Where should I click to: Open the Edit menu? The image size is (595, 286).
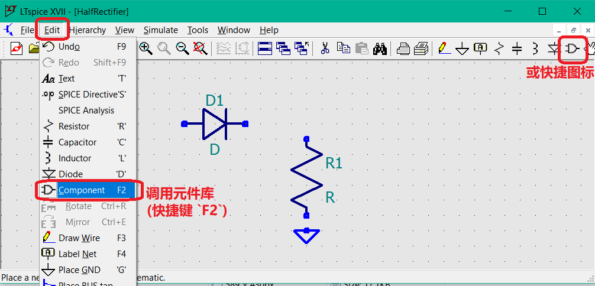pyautogui.click(x=52, y=30)
